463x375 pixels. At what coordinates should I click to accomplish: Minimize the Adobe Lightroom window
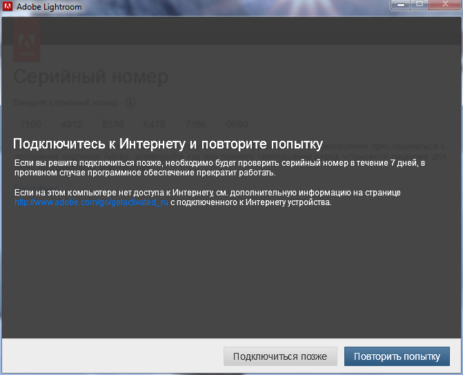click(400, 5)
